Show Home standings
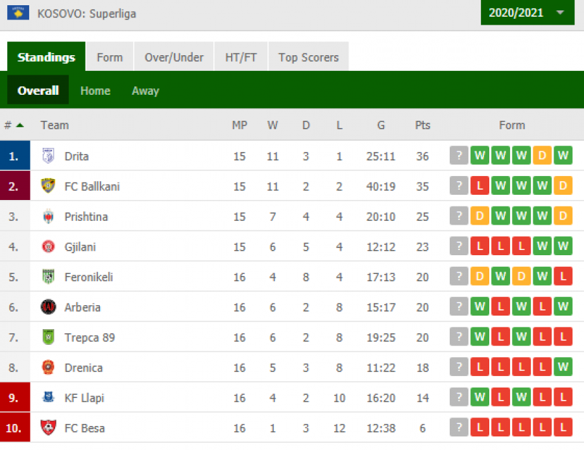The height and width of the screenshot is (450, 584). pos(95,91)
